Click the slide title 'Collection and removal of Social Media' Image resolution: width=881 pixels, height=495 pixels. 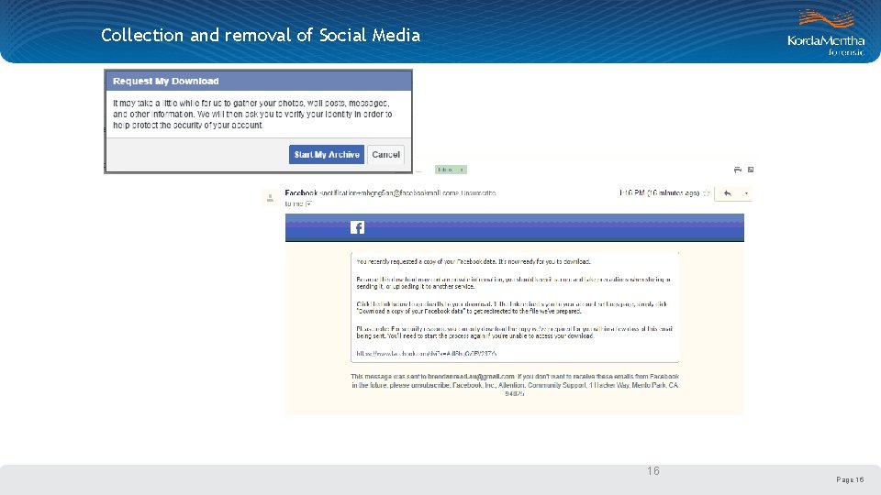click(261, 36)
